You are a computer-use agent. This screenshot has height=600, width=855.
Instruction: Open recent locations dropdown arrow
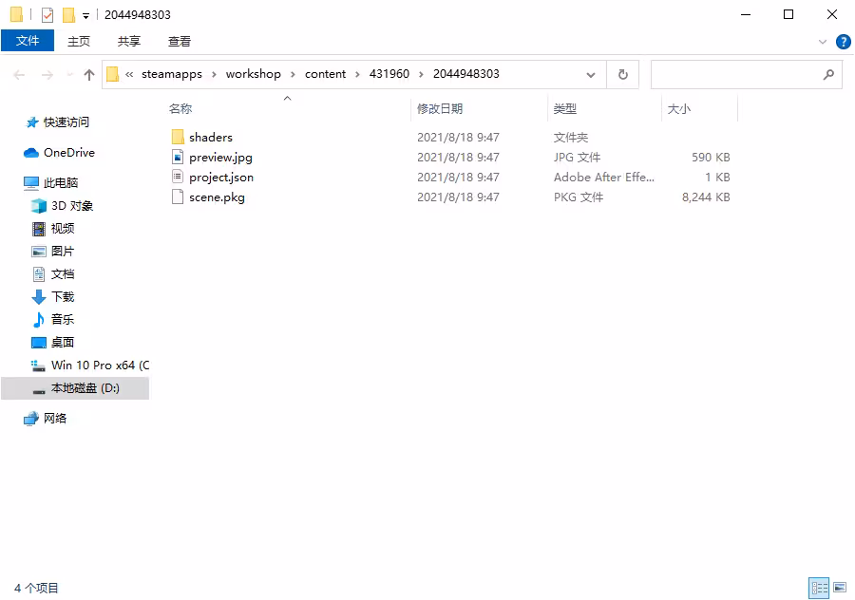pos(69,75)
